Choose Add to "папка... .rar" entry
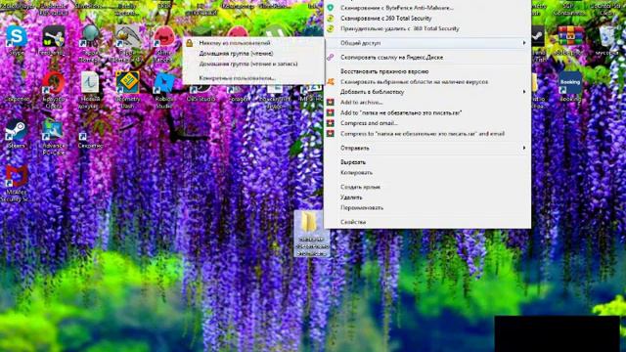The image size is (626, 352). pyautogui.click(x=427, y=112)
